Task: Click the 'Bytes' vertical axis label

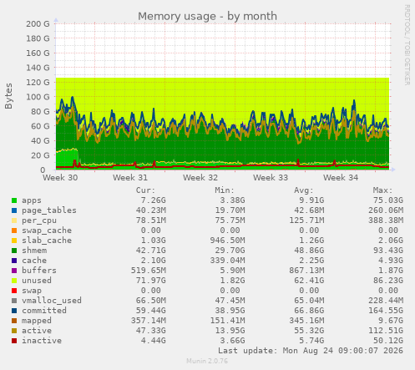Action: [x=8, y=96]
